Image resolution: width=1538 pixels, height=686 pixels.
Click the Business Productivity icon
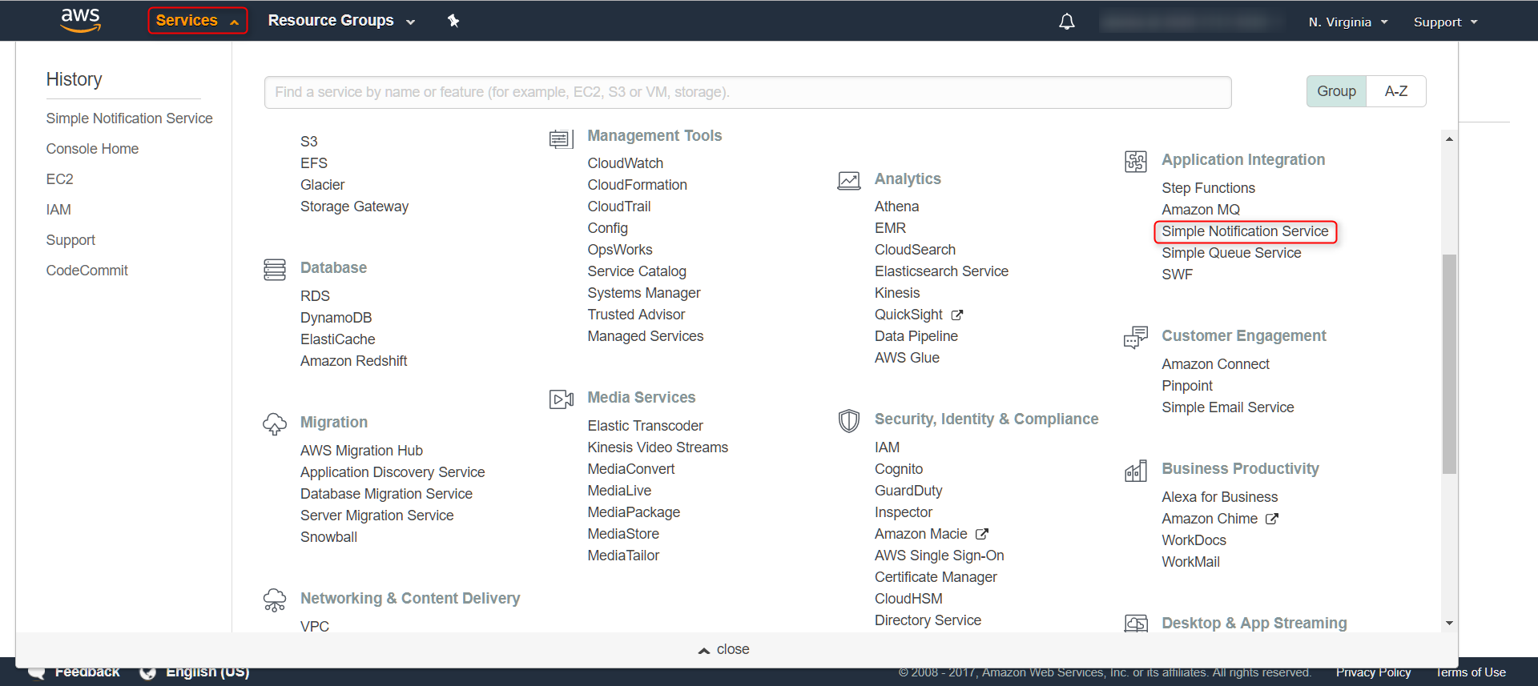click(x=1135, y=471)
